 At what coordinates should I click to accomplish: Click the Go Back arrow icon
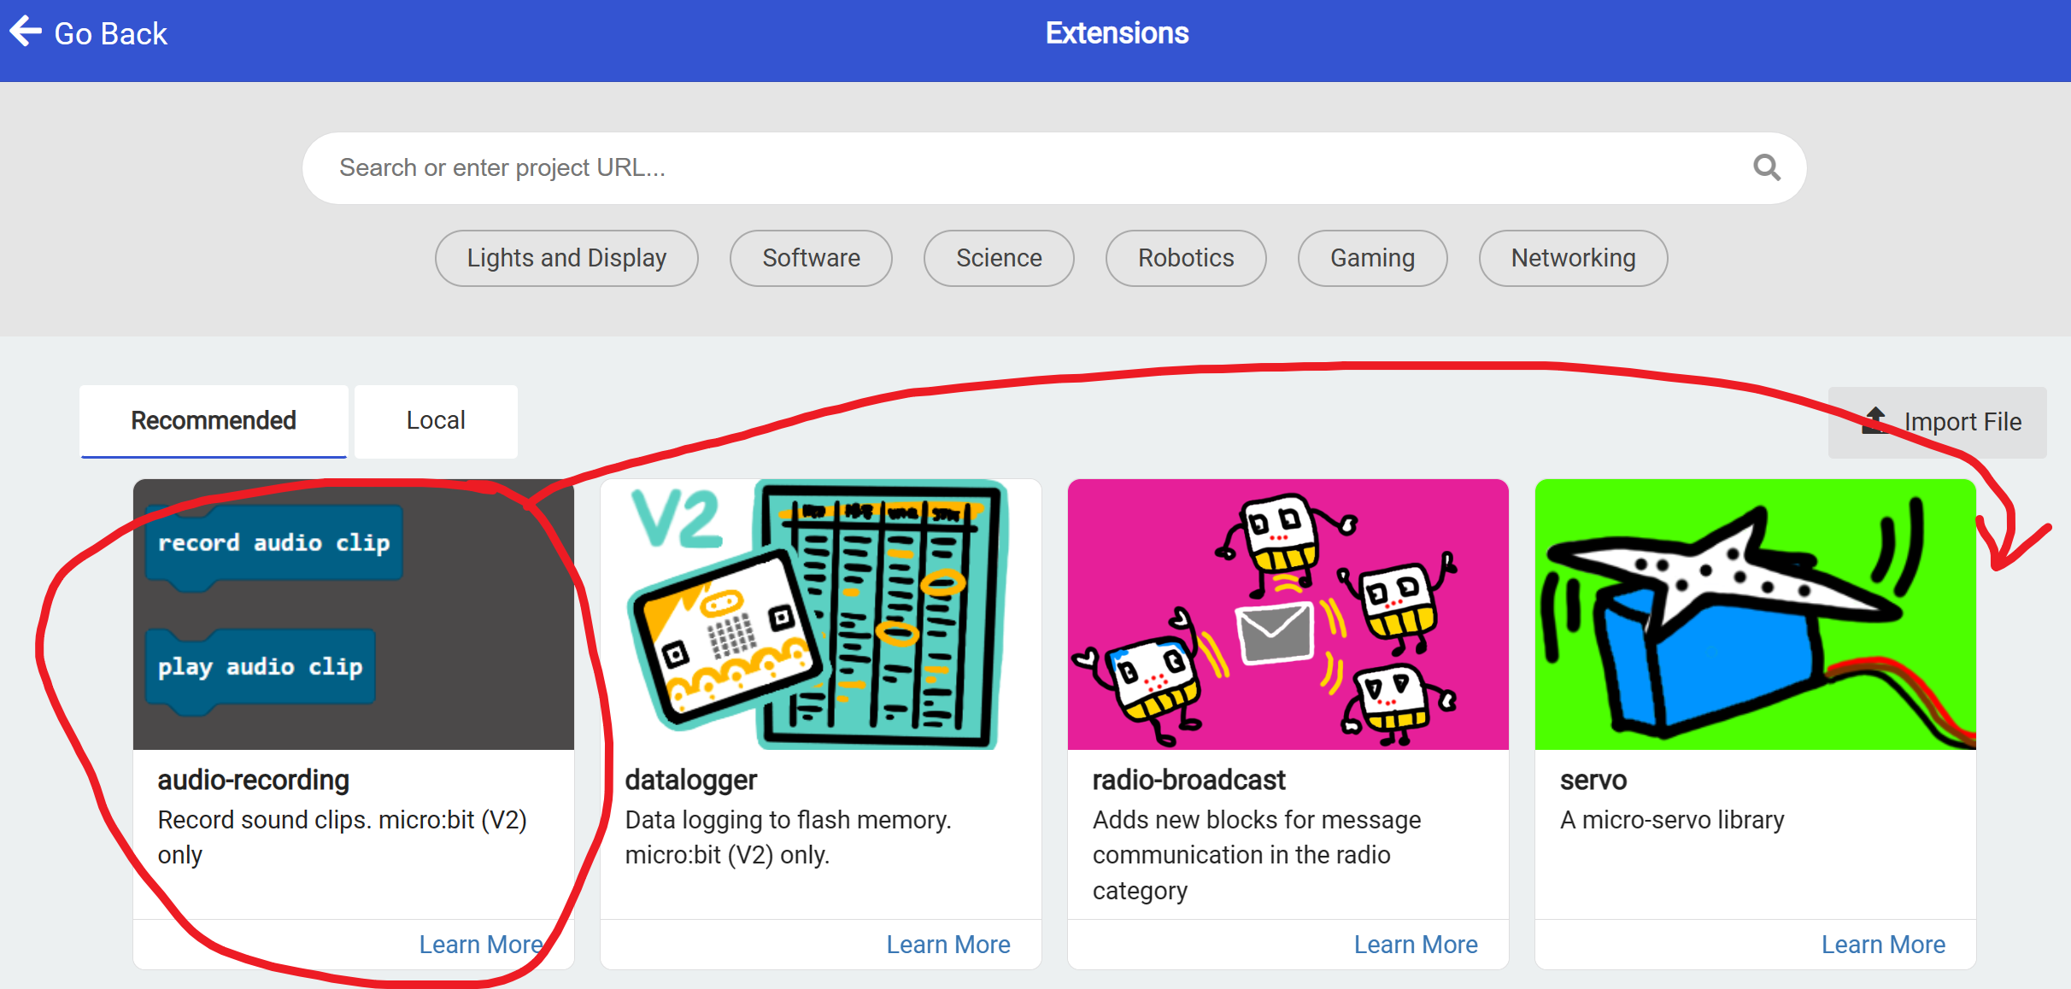tap(25, 32)
